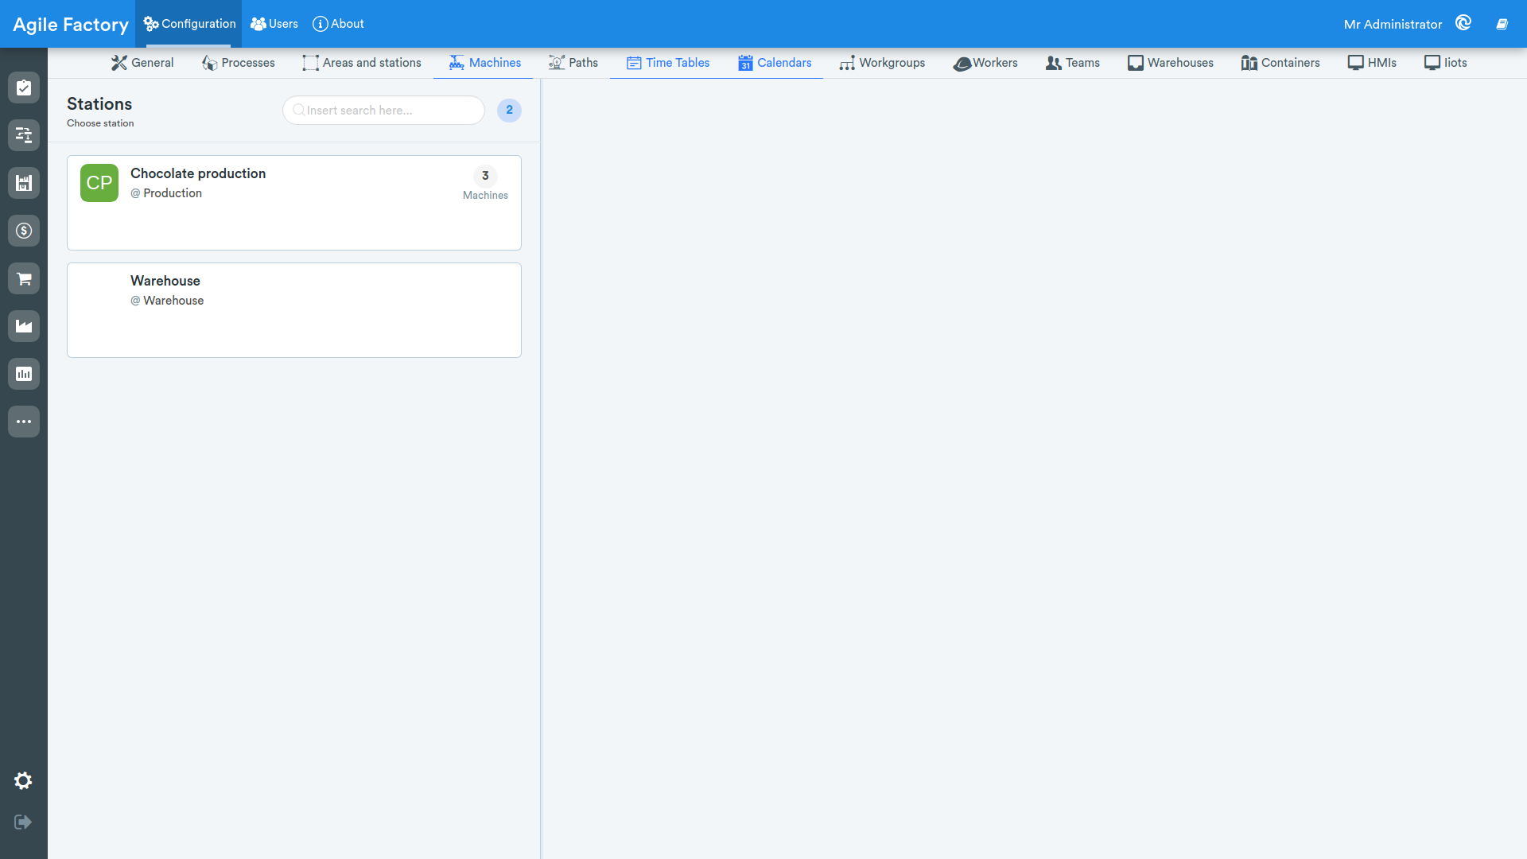
Task: Open the Time Tables tab
Action: click(668, 63)
